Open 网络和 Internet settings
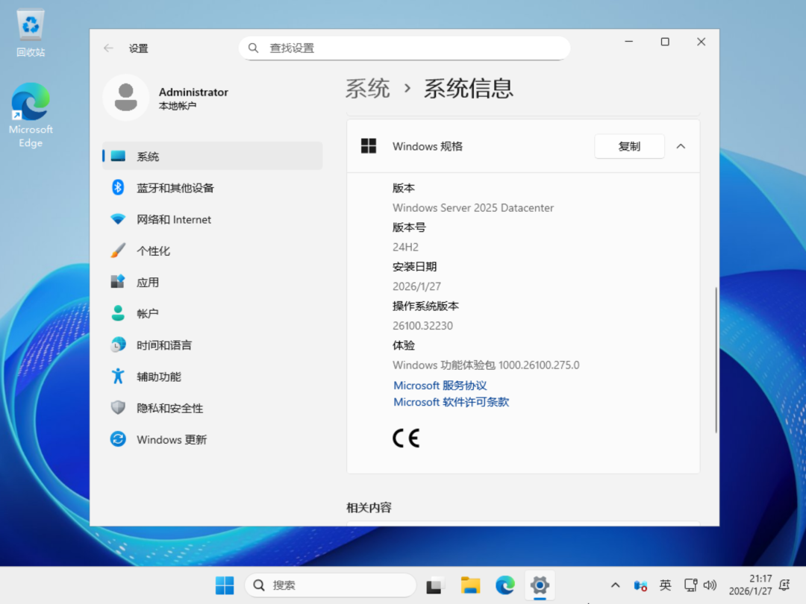 (x=212, y=219)
